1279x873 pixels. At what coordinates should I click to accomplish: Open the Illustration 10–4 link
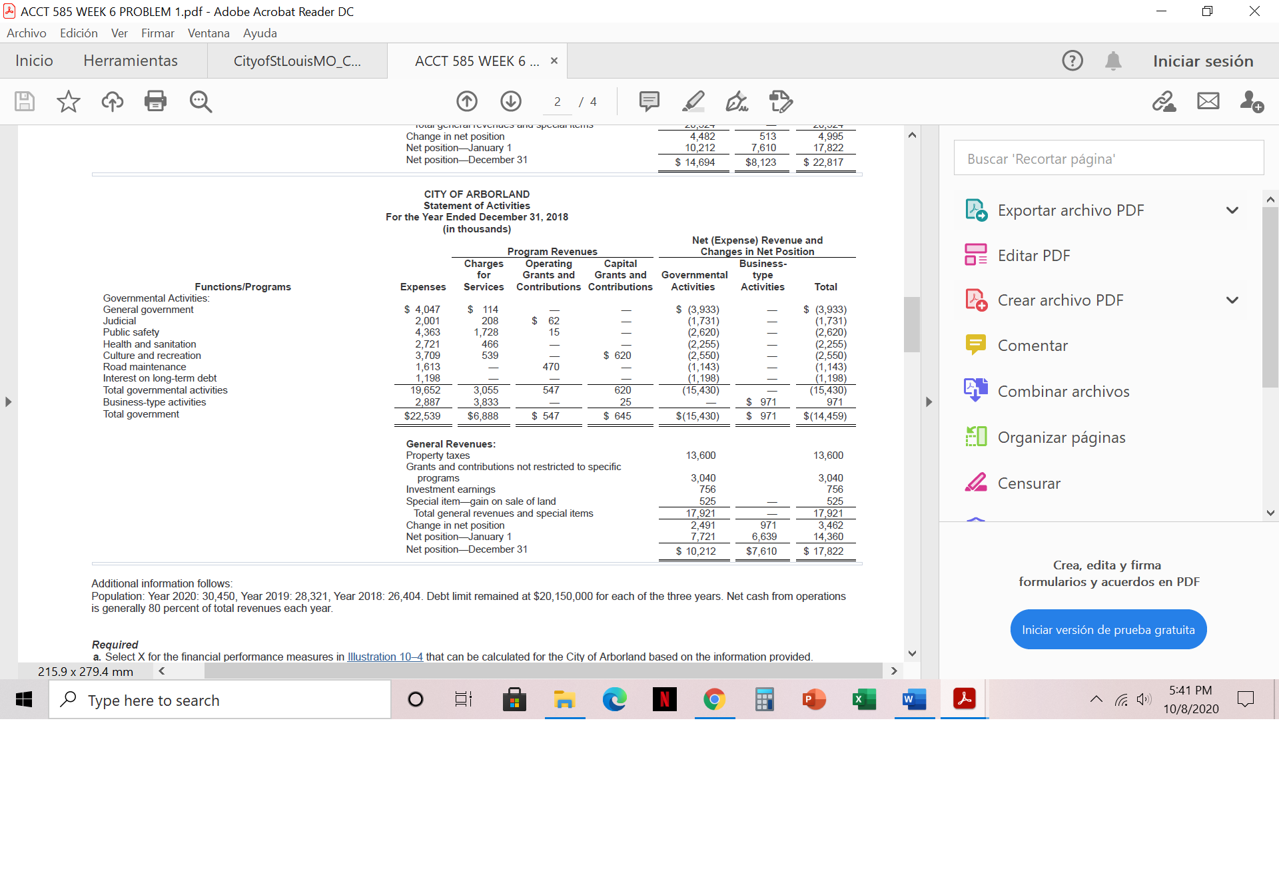[385, 657]
